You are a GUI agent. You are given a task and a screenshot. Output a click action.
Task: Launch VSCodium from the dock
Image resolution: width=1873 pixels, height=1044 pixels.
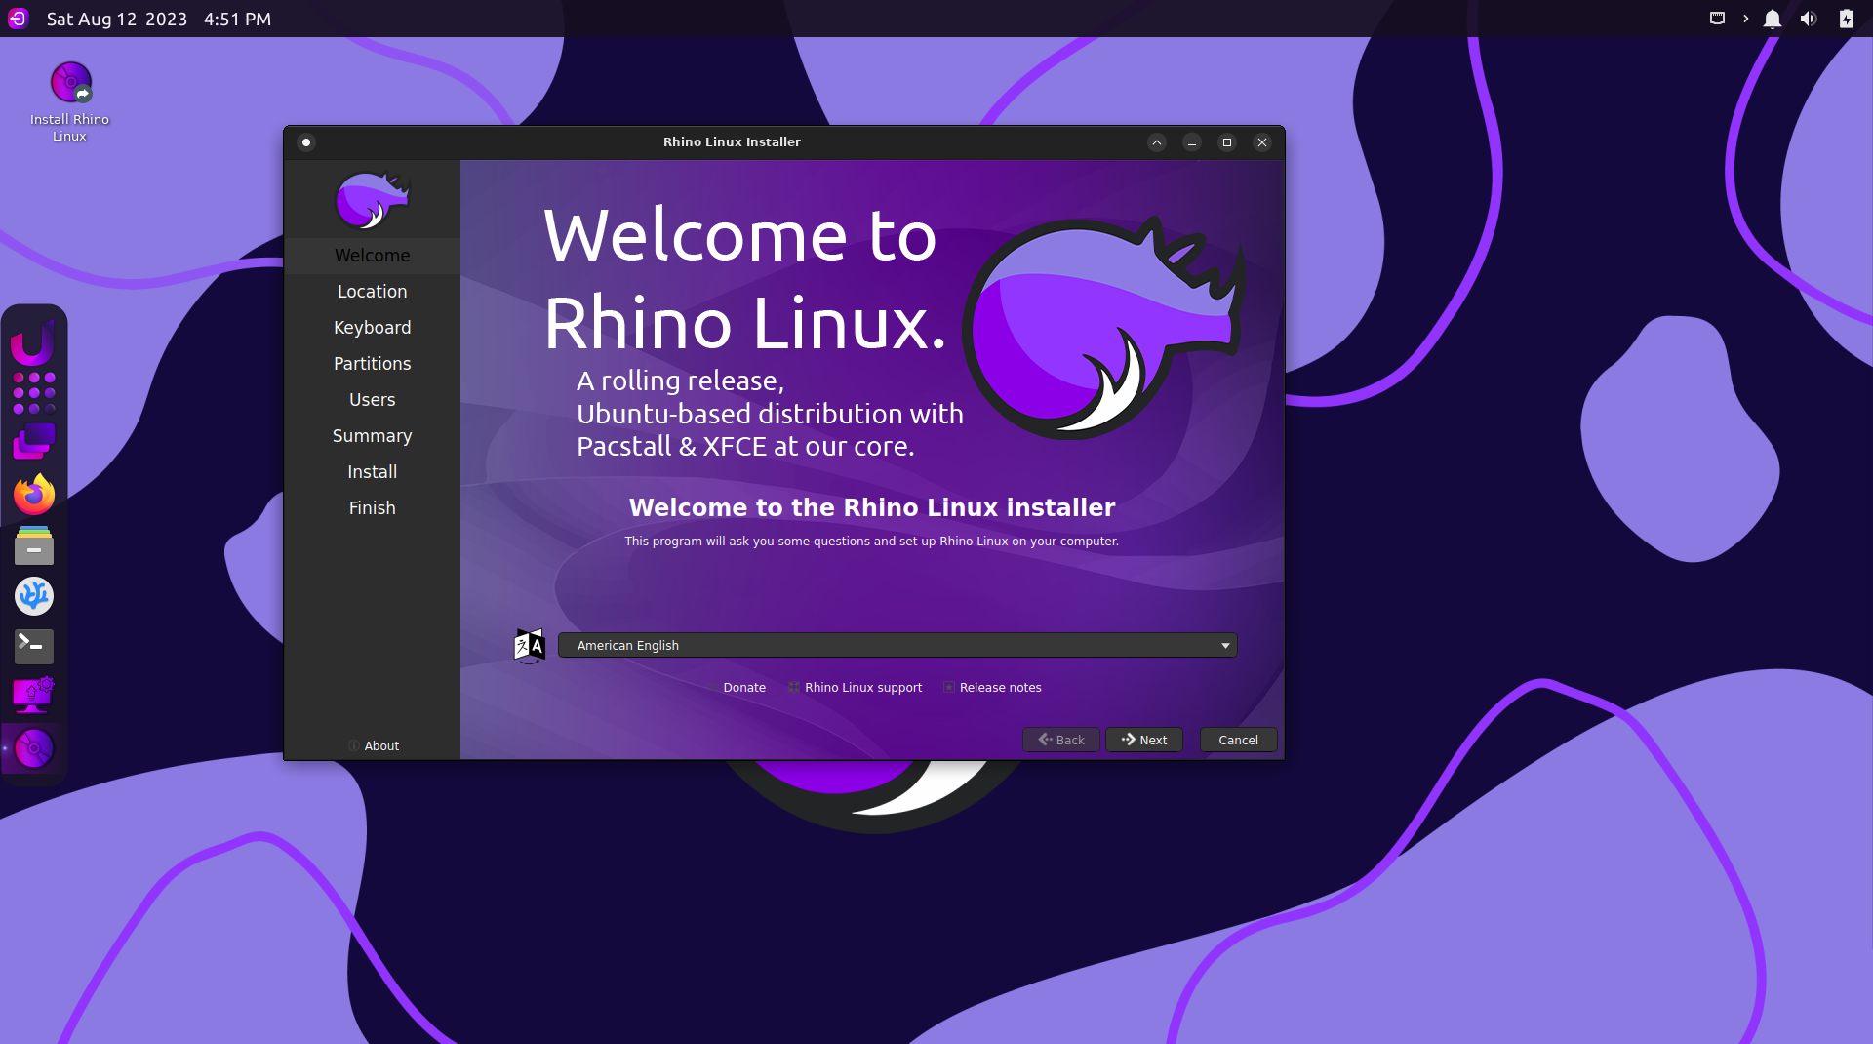click(34, 595)
